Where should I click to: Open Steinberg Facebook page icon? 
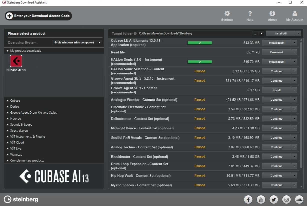[248, 200]
